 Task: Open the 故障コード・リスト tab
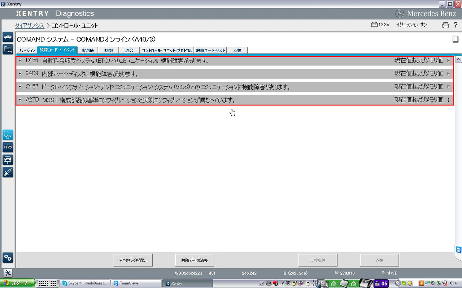210,50
